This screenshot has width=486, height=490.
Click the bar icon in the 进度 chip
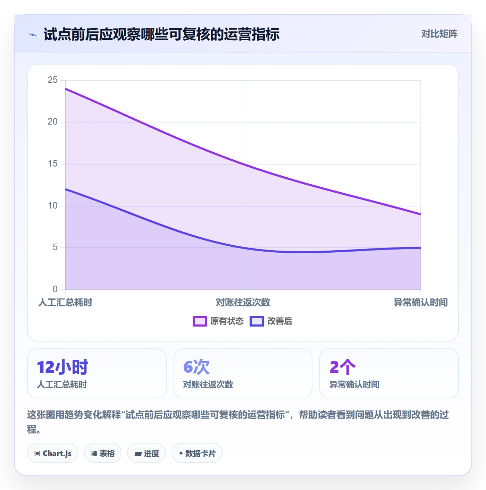(138, 454)
